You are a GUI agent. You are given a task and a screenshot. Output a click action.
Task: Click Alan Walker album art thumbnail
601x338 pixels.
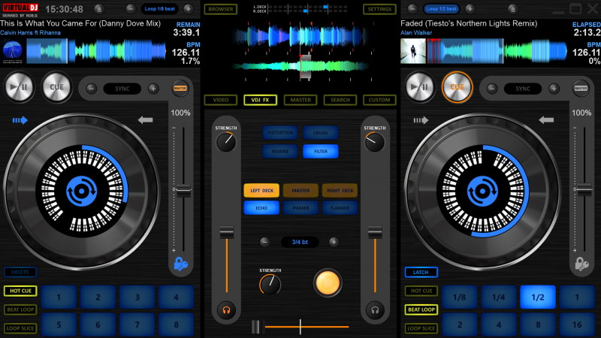click(x=413, y=51)
